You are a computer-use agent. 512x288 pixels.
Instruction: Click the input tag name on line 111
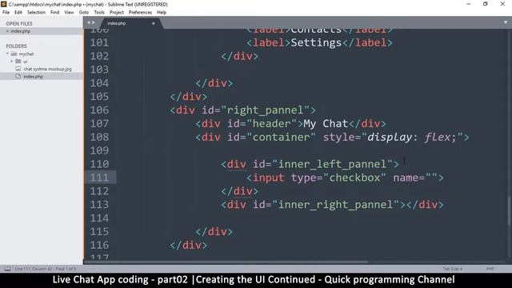click(269, 178)
